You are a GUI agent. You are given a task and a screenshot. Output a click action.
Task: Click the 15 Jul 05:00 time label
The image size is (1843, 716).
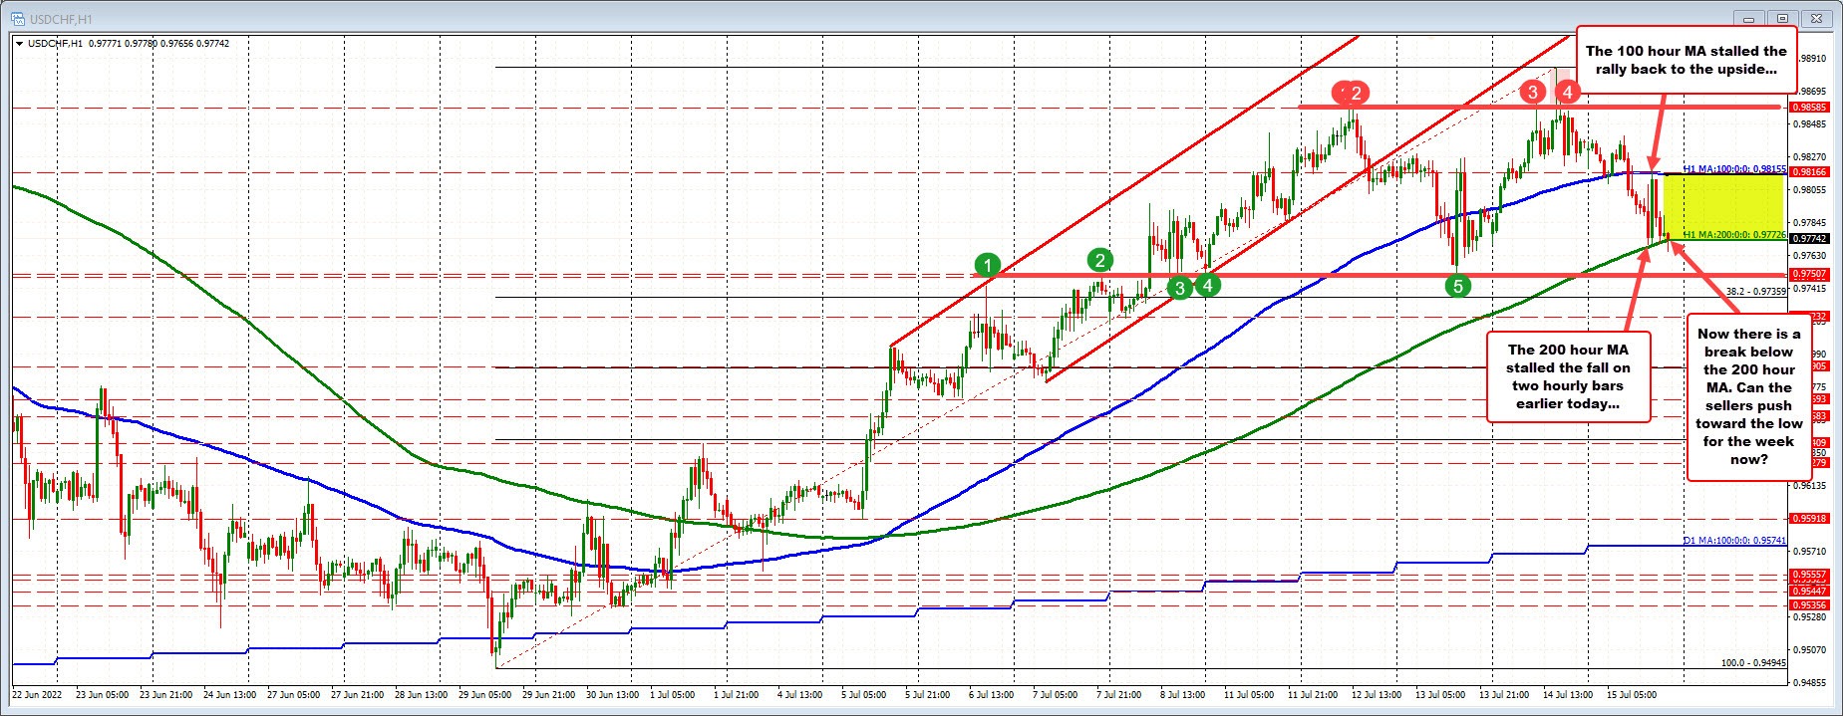[x=1631, y=694]
